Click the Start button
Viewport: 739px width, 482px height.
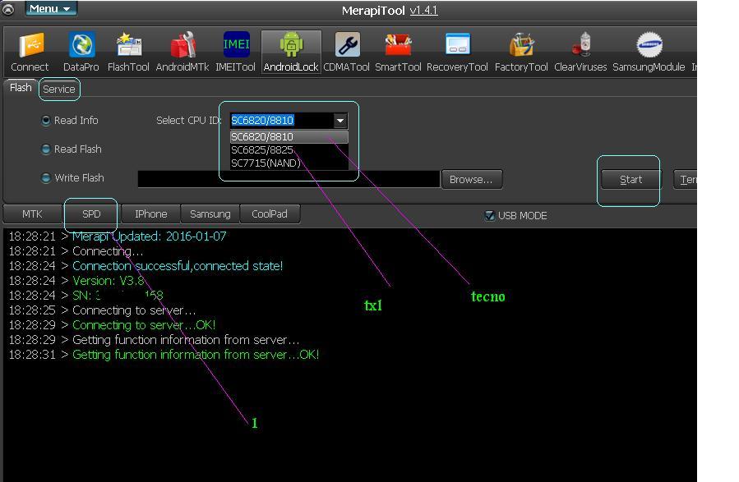(x=630, y=179)
